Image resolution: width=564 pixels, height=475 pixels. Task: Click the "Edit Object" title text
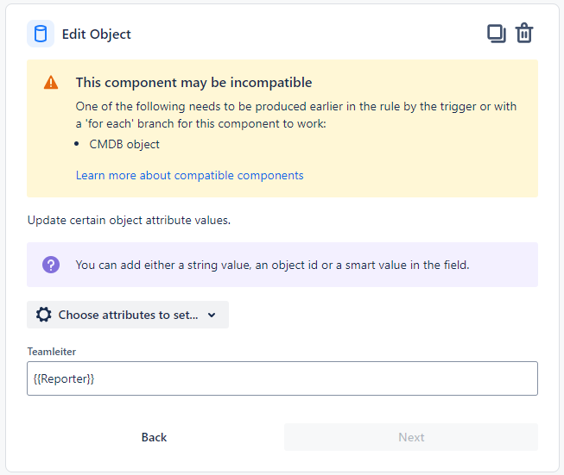pyautogui.click(x=97, y=34)
